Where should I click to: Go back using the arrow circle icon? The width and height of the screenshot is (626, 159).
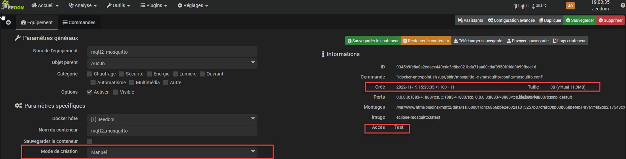pos(8,22)
